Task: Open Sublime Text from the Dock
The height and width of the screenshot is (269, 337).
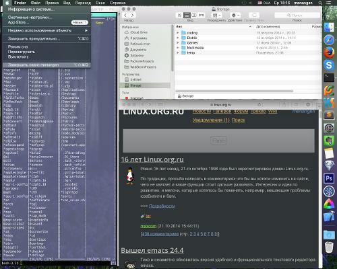Action: [x=329, y=115]
